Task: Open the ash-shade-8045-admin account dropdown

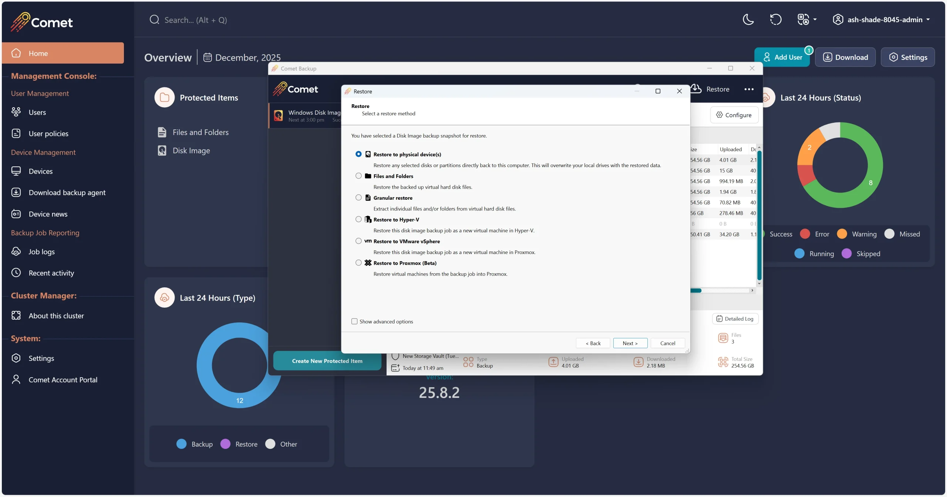Action: (x=881, y=20)
